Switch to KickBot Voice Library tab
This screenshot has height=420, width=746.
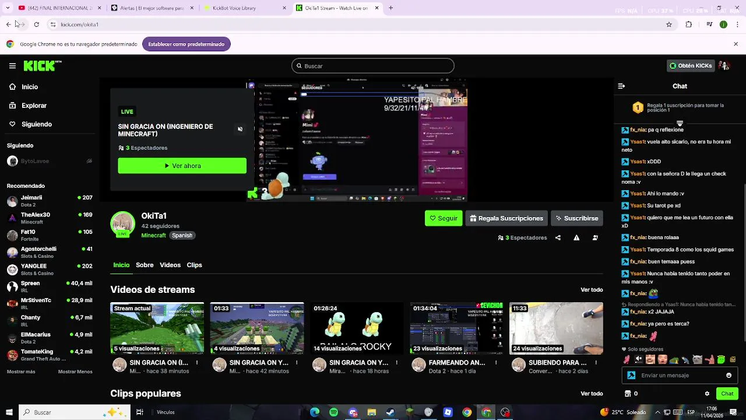244,8
